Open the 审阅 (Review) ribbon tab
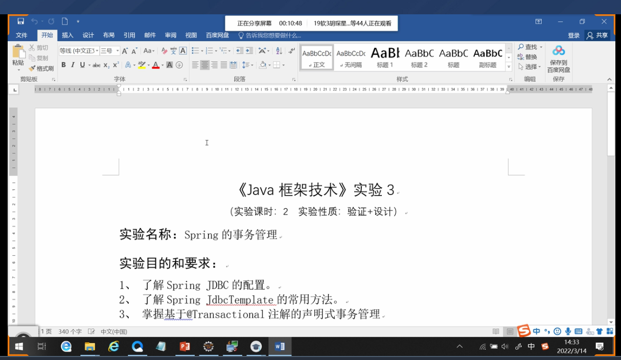This screenshot has width=621, height=360. [x=170, y=35]
